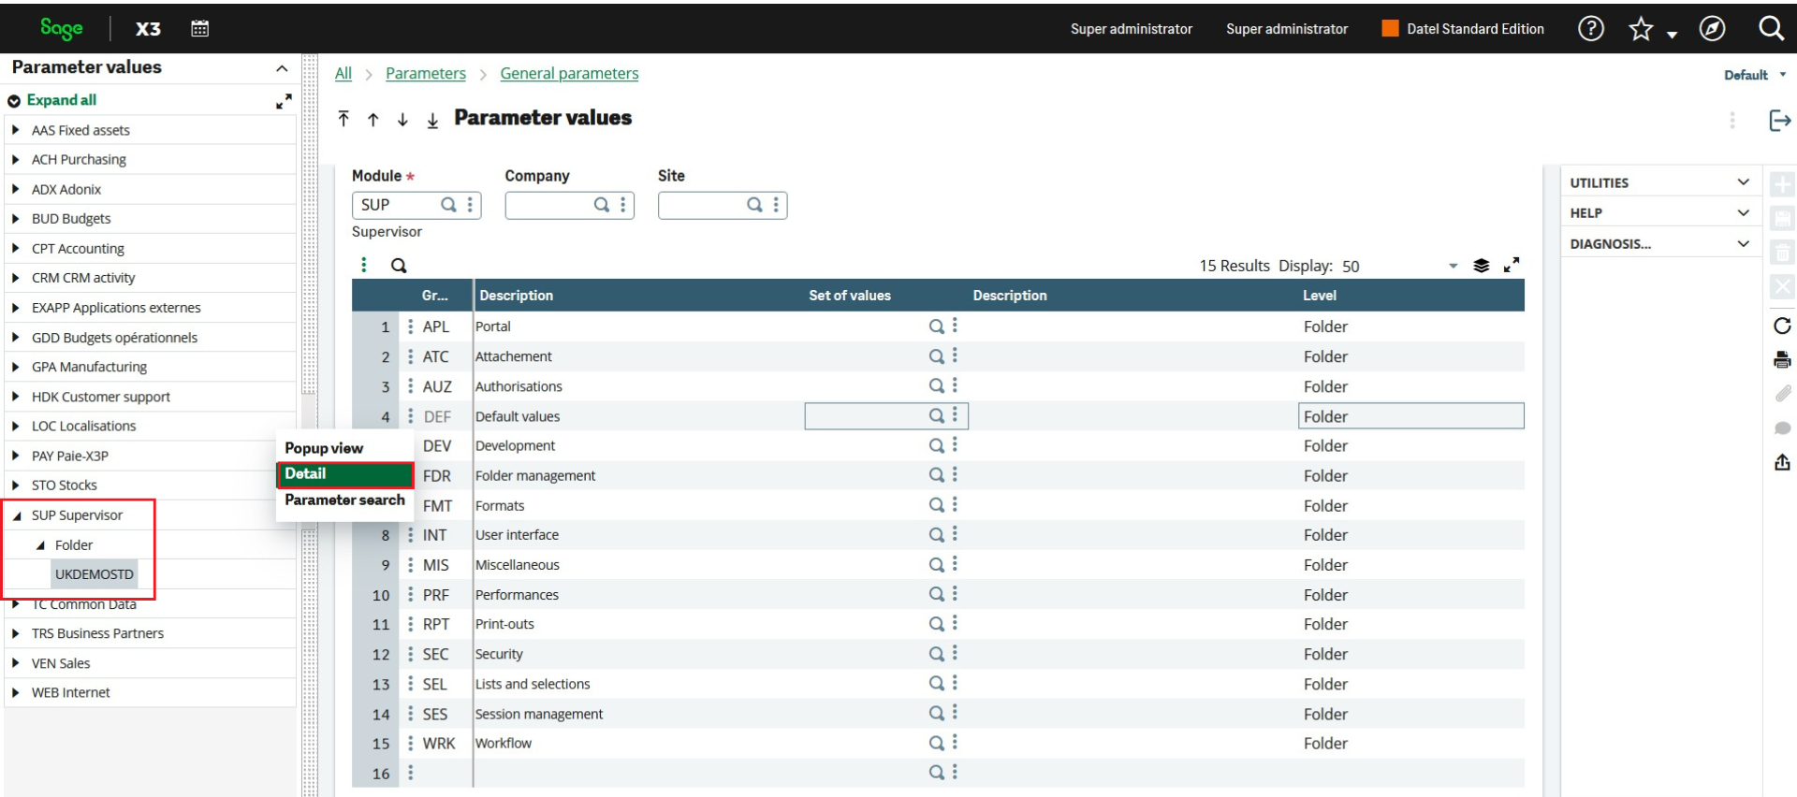The image size is (1797, 797).
Task: Click the print icon in right bar
Action: click(1782, 360)
